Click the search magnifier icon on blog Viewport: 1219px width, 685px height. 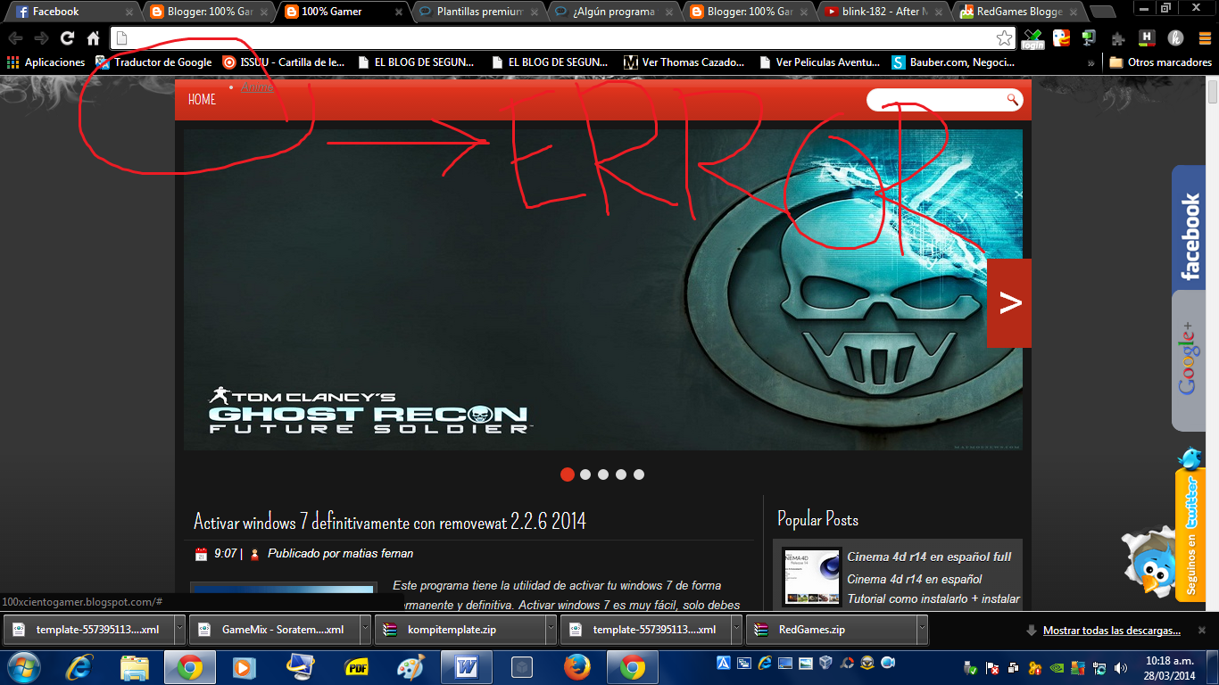tap(1012, 99)
